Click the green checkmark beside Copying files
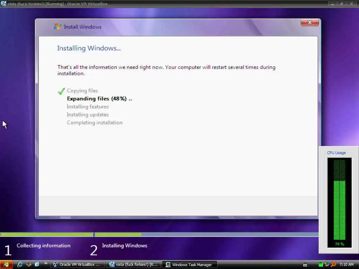The width and height of the screenshot is (359, 269). point(61,91)
